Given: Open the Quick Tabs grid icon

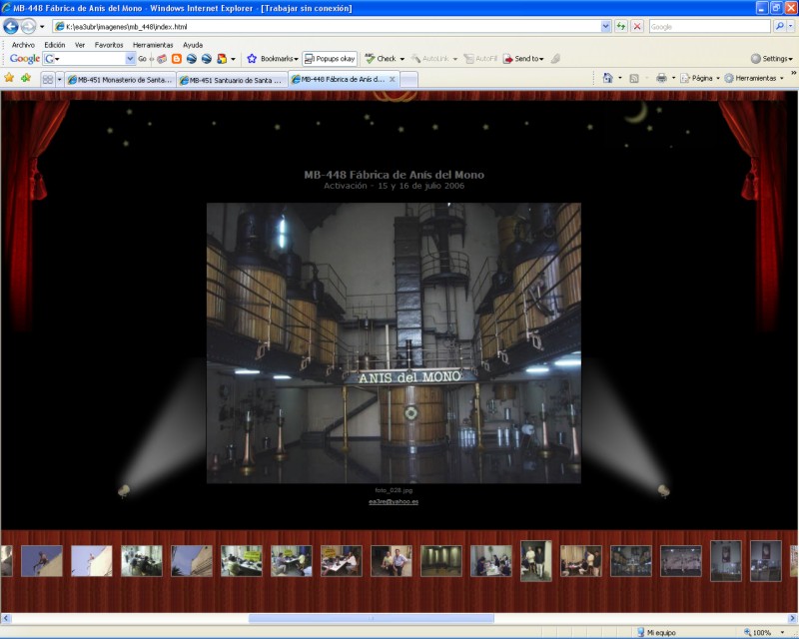Looking at the screenshot, I should coord(47,79).
